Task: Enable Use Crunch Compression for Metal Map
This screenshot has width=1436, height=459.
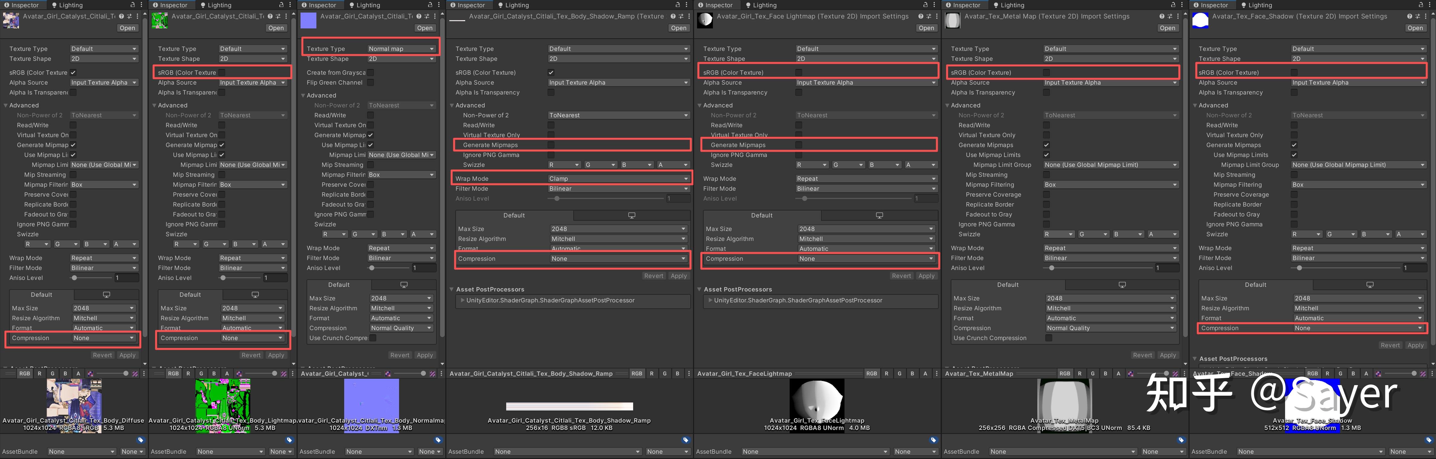Action: coord(1048,338)
